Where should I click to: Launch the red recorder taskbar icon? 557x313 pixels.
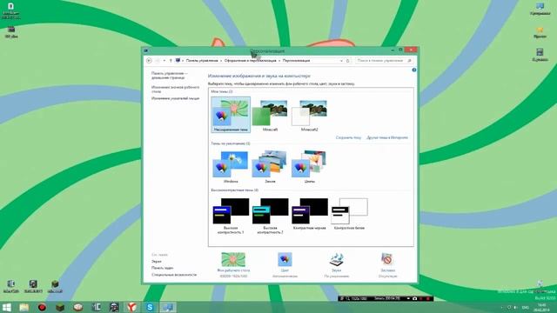pos(42,307)
